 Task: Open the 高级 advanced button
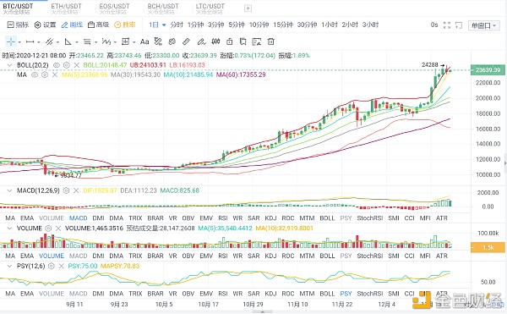pos(99,25)
